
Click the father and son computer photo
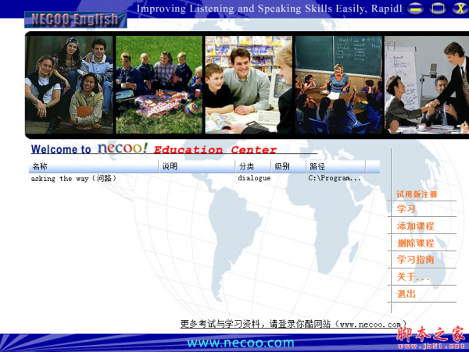[x=249, y=85]
